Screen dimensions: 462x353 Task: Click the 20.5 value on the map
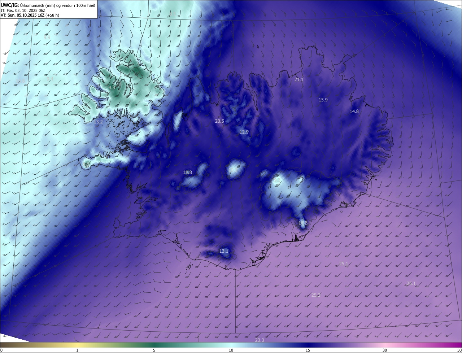[219, 121]
